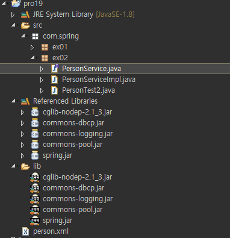This screenshot has width=230, height=238.
Task: Expand referenced commons-logging.jar arrow
Action: coord(22,134)
